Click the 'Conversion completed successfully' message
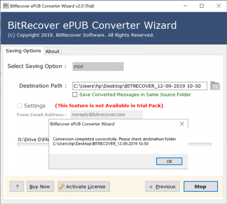227x204 pixels. (114, 141)
